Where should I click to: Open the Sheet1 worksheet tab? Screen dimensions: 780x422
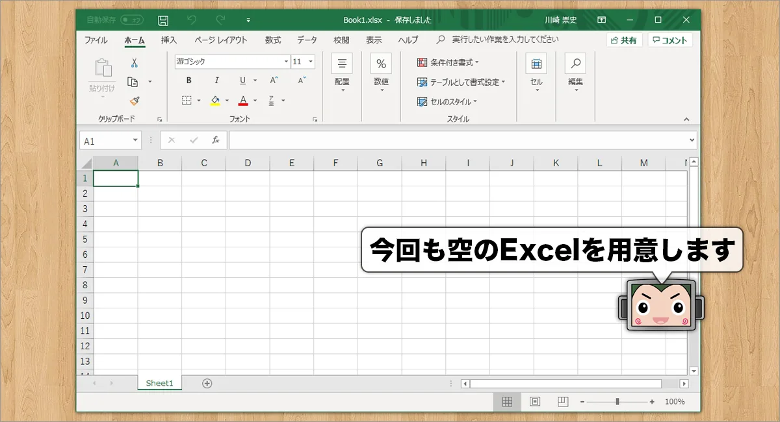159,383
